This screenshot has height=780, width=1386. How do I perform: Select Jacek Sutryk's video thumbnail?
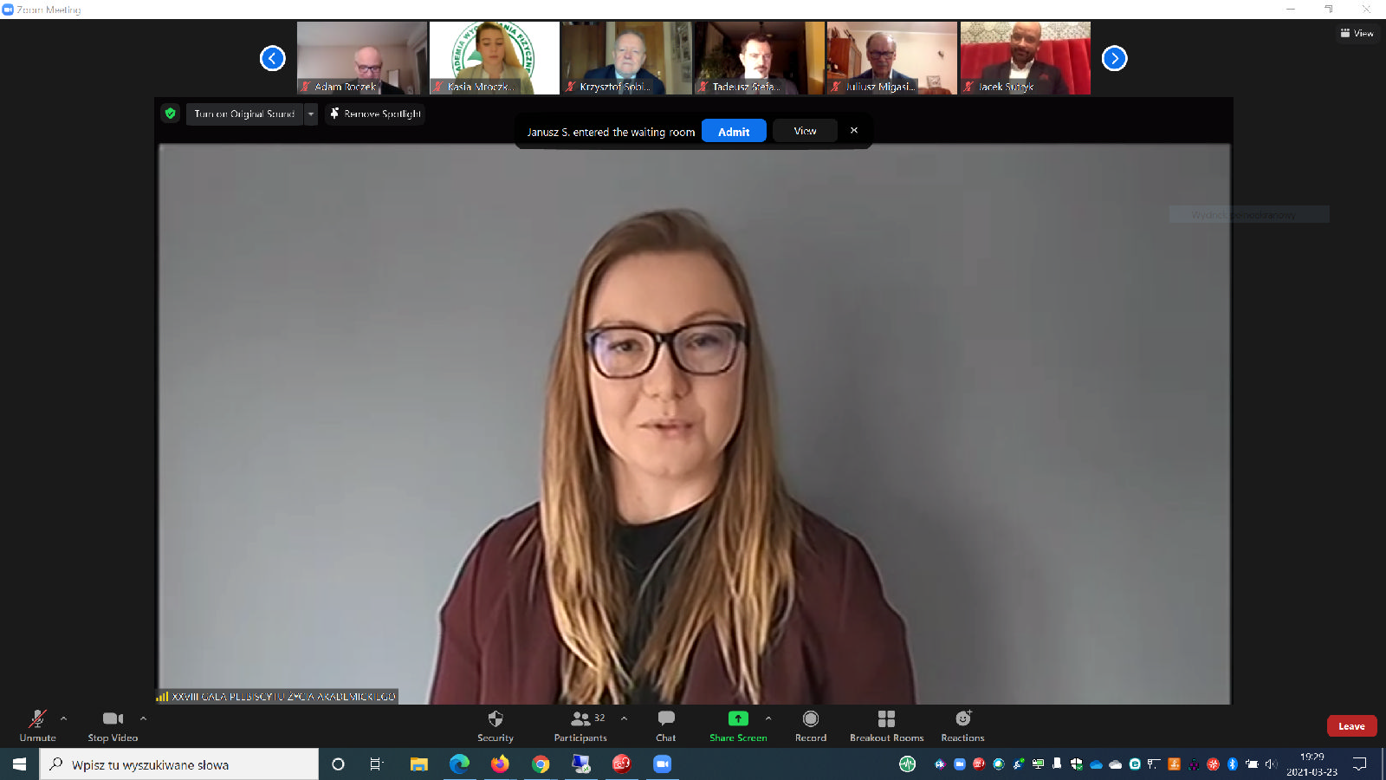[1025, 58]
